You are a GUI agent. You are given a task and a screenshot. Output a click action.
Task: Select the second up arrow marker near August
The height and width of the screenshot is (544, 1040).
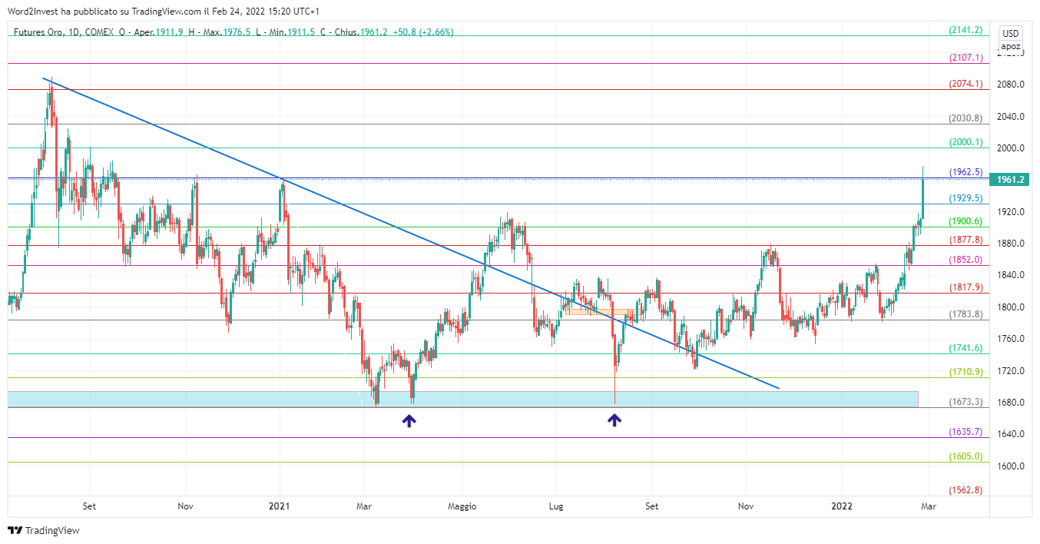coord(614,419)
